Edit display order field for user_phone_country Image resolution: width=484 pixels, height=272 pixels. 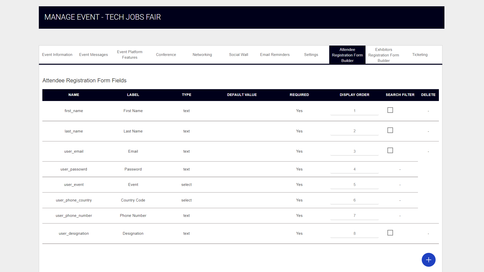[x=354, y=200]
